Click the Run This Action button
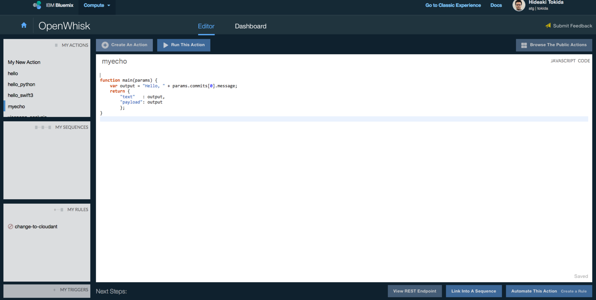This screenshot has height=300, width=596. click(184, 45)
